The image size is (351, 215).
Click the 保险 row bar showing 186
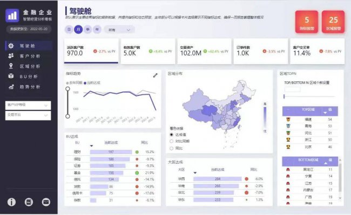click(x=110, y=159)
